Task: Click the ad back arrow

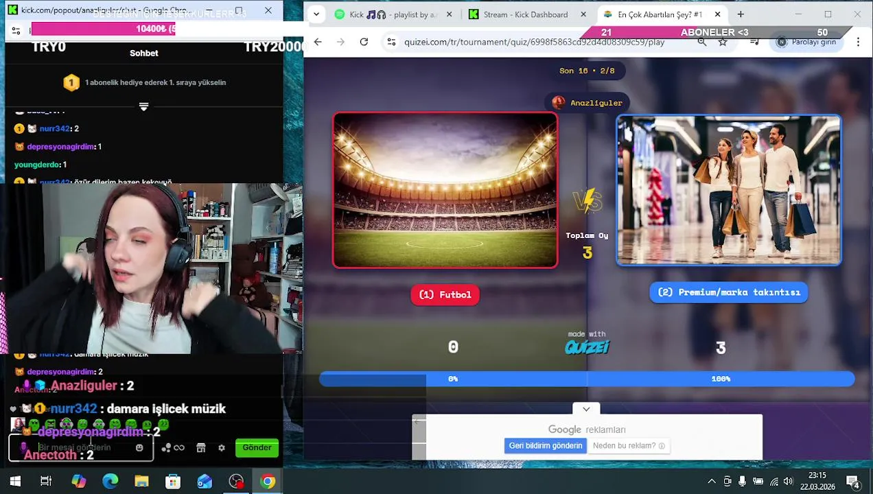Action: [x=419, y=421]
